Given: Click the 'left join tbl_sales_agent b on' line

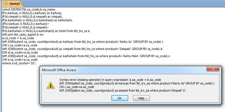Looking at the screenshot, I should pos(23,34).
